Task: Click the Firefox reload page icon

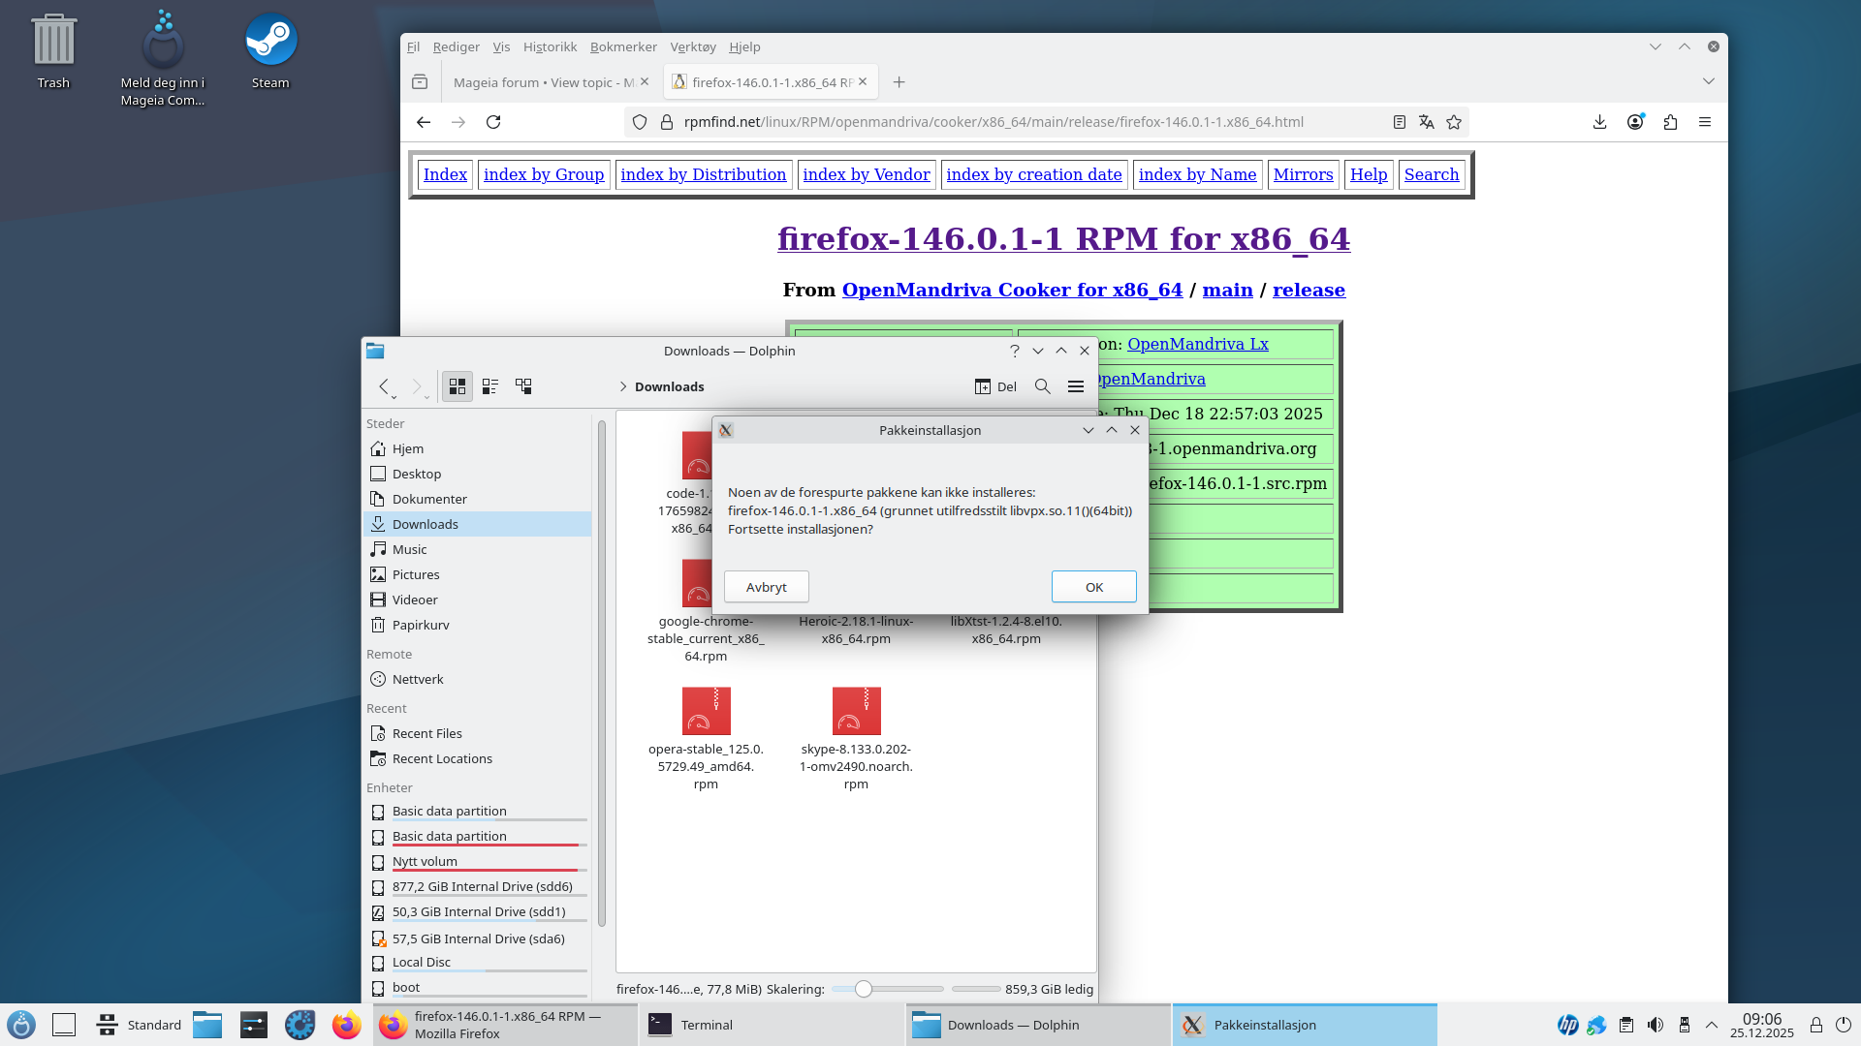Action: click(493, 122)
